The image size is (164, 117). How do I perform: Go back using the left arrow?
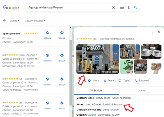[4, 21]
